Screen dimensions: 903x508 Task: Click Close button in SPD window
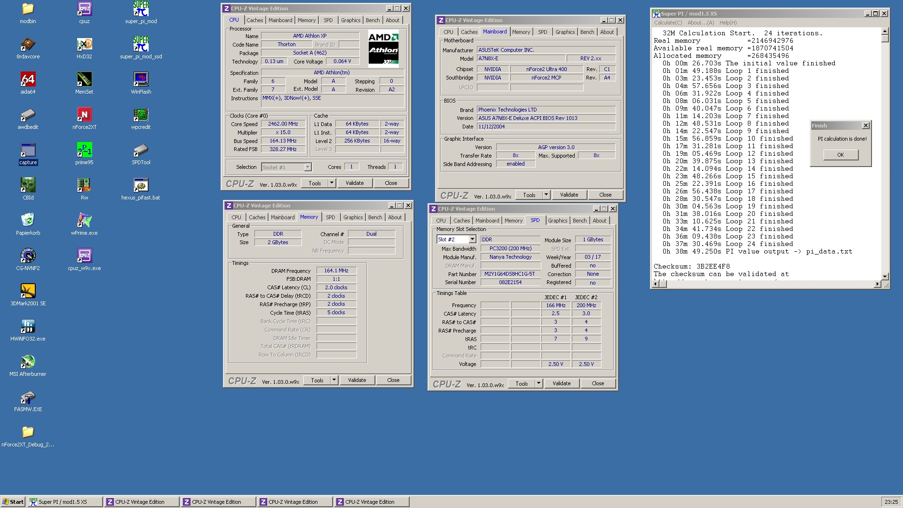pos(598,383)
